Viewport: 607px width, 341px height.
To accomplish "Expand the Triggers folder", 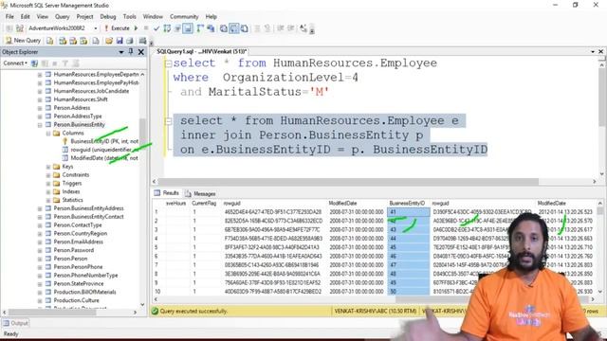I will click(x=48, y=184).
